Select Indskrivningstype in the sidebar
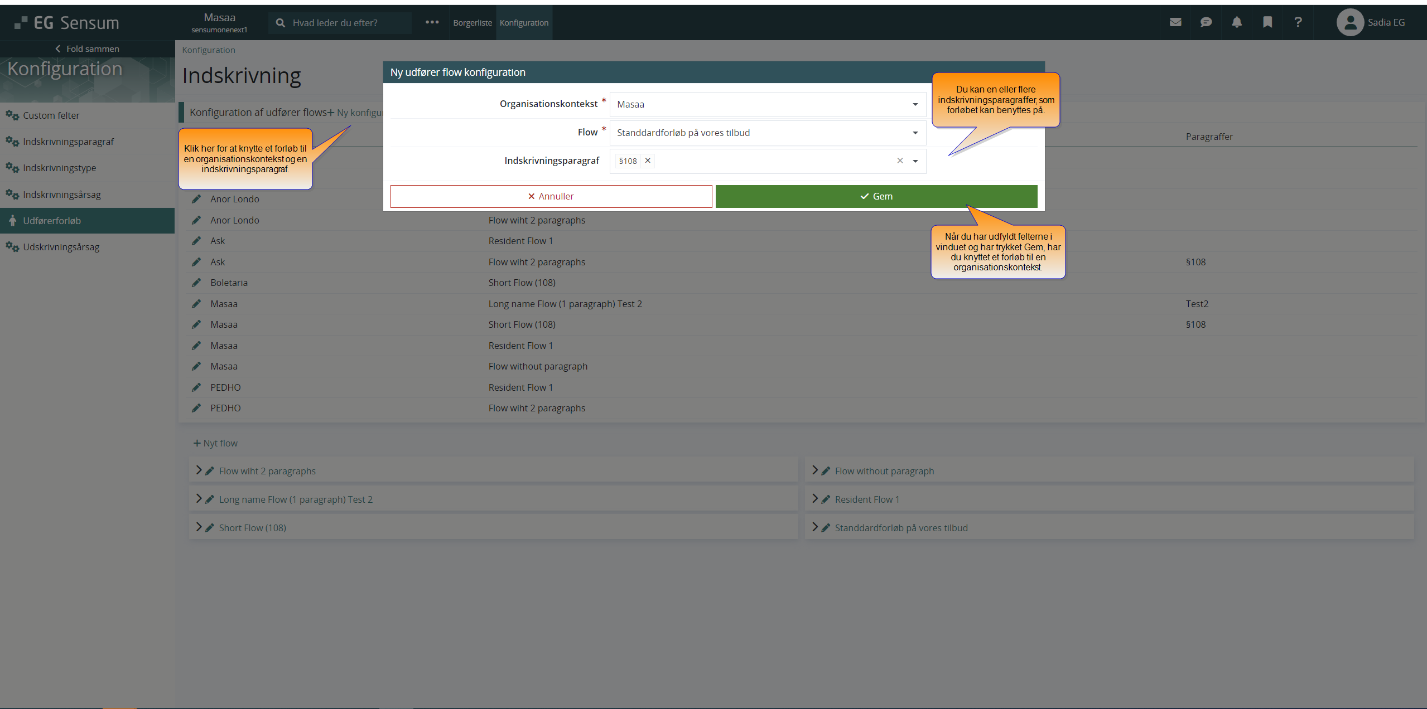This screenshot has width=1427, height=709. coord(59,168)
